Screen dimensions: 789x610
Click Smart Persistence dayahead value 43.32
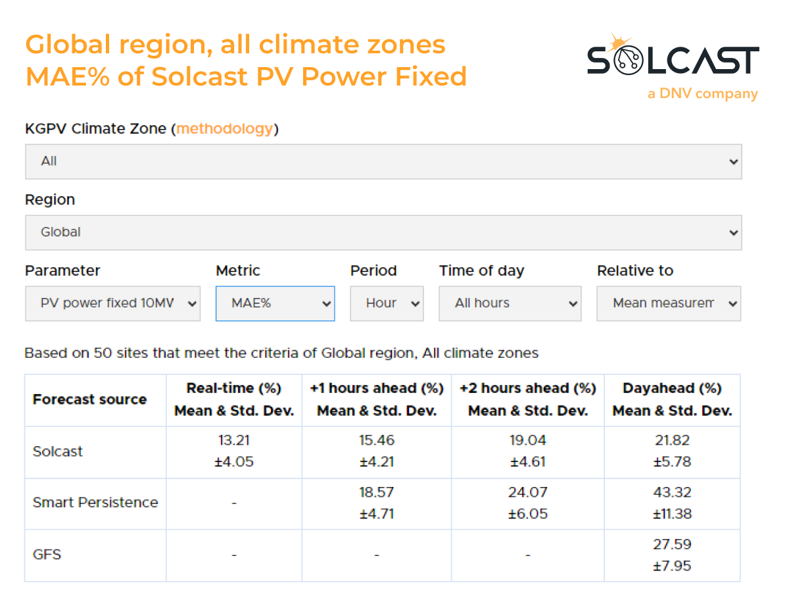tap(672, 492)
